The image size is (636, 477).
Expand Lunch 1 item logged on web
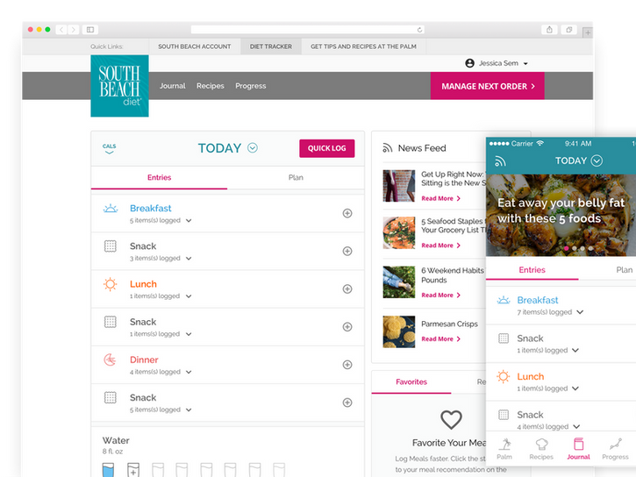(189, 296)
